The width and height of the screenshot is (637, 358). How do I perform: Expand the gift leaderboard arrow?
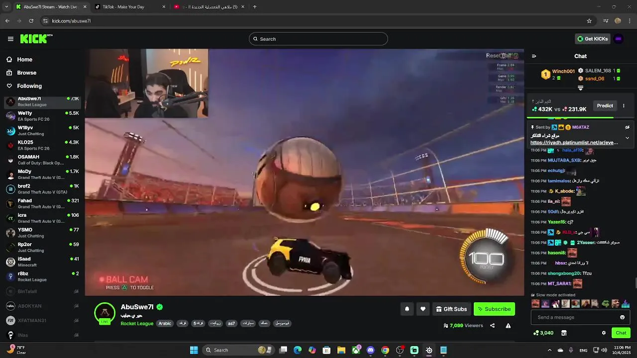click(580, 88)
